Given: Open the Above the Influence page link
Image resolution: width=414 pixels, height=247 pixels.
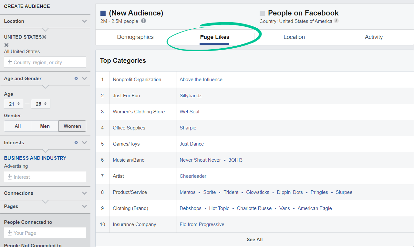Looking at the screenshot, I should click(x=201, y=80).
